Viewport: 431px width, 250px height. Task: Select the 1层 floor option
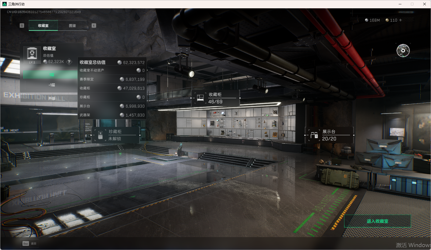pyautogui.click(x=51, y=75)
